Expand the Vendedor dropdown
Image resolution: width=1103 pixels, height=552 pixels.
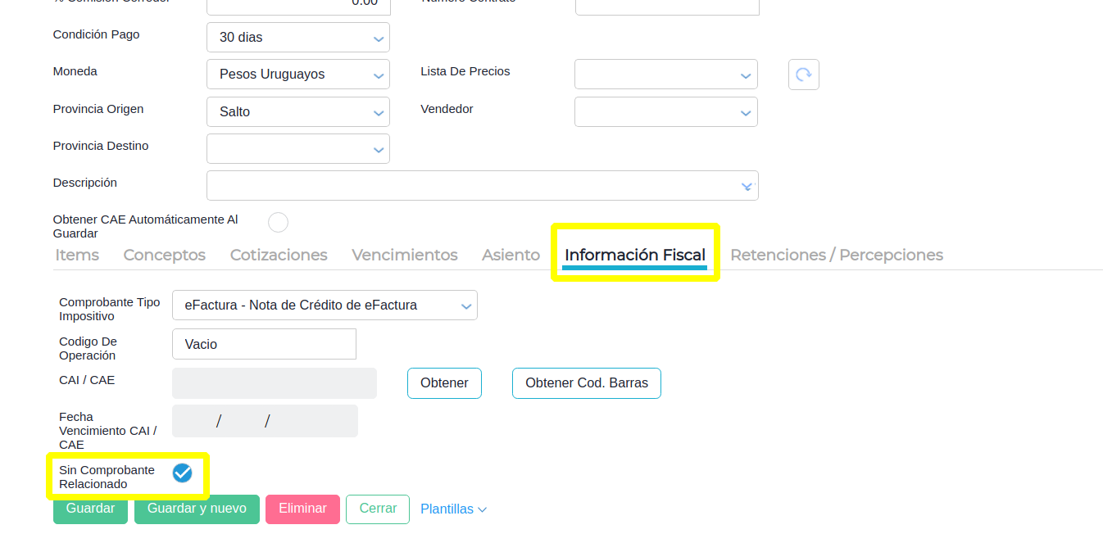[665, 112]
